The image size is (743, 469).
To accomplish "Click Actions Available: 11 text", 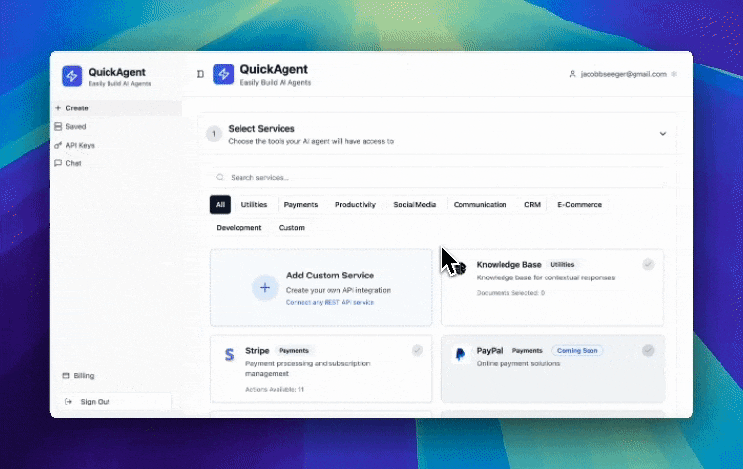I will pyautogui.click(x=275, y=390).
